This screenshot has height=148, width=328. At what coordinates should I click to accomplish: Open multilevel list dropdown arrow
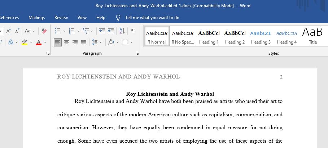tap(92, 31)
